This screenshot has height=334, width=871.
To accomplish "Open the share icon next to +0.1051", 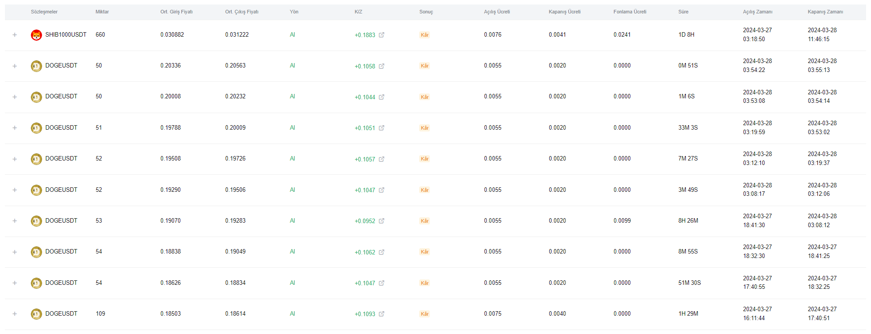I will coord(382,128).
